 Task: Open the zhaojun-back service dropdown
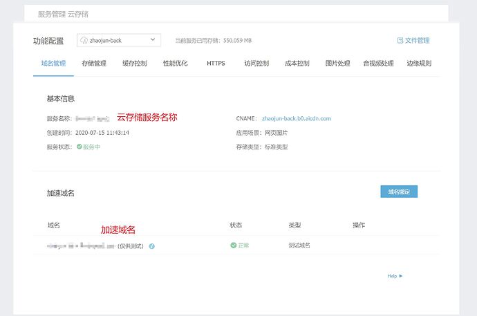(119, 40)
